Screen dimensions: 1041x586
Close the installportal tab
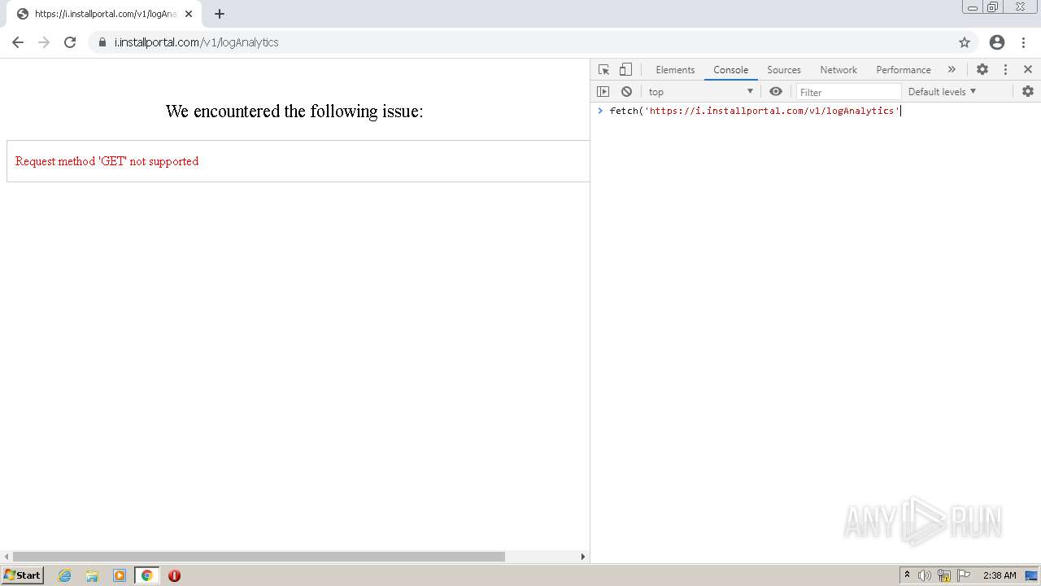click(189, 14)
